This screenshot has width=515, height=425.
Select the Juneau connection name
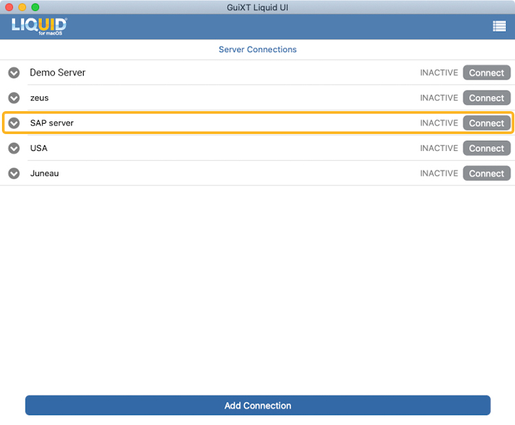(44, 174)
